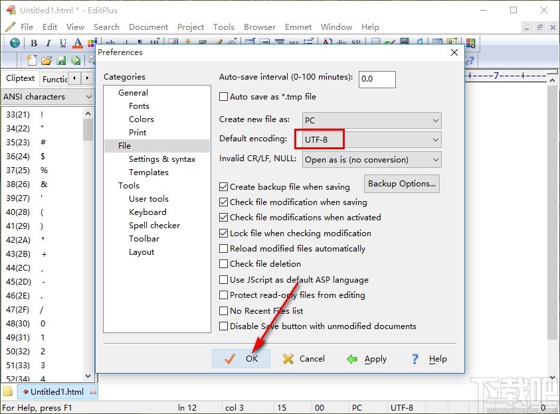Screen dimensions: 560x414
Task: Open the 'ANSI characters' cliptext dropdown
Action: tap(48, 97)
